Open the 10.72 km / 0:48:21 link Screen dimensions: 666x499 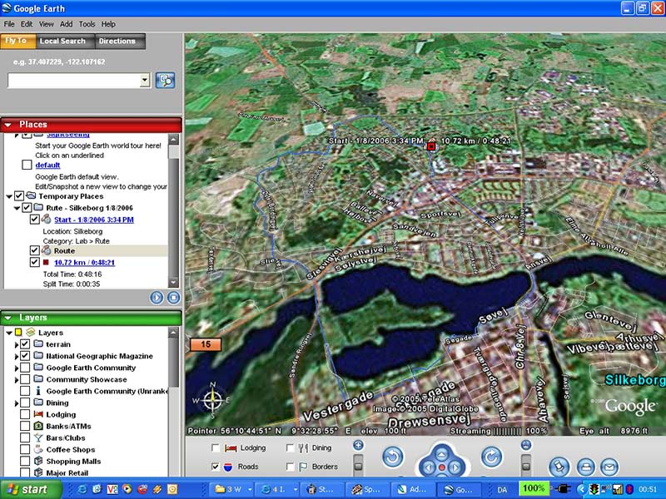(85, 263)
